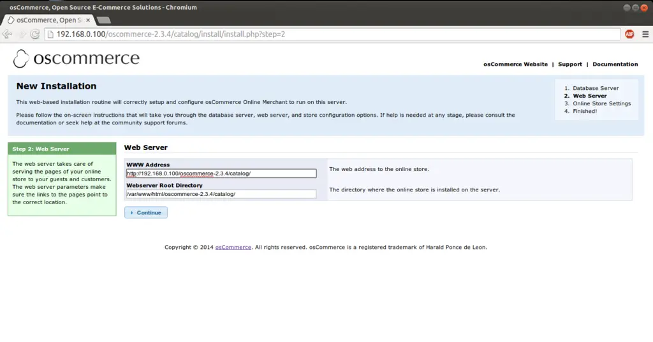The width and height of the screenshot is (653, 342).
Task: Click the browser Back arrow
Action: pyautogui.click(x=7, y=34)
